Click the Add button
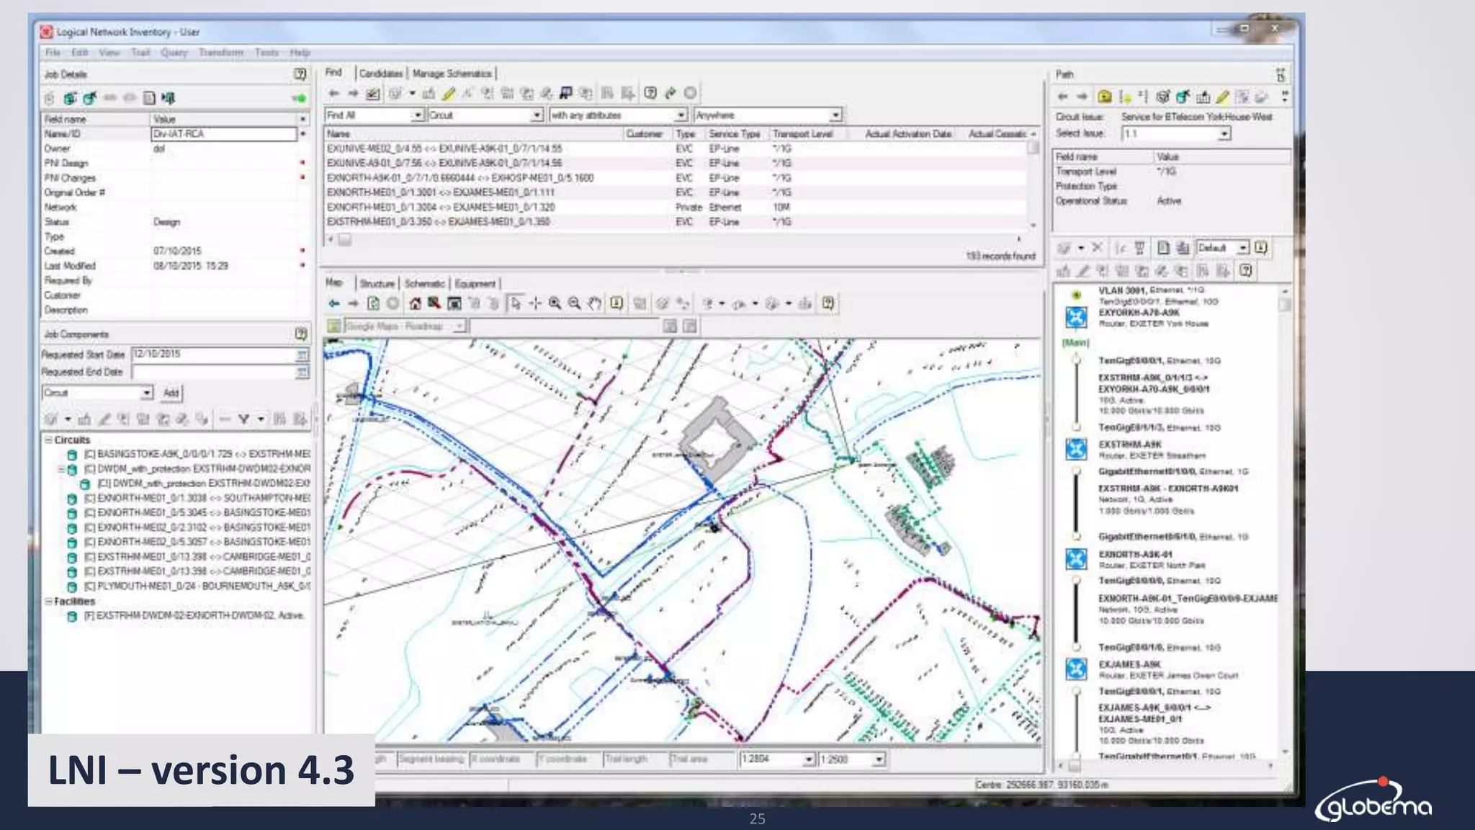The image size is (1475, 830). tap(171, 393)
